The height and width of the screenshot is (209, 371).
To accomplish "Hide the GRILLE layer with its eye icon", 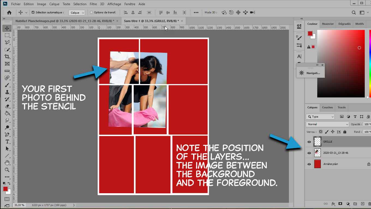I will [x=309, y=142].
